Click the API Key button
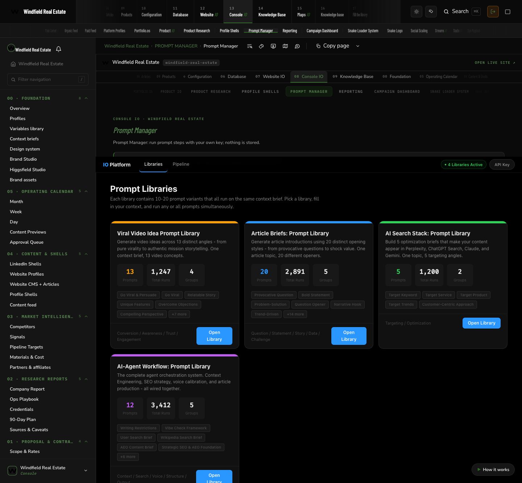The image size is (522, 483). tap(502, 165)
